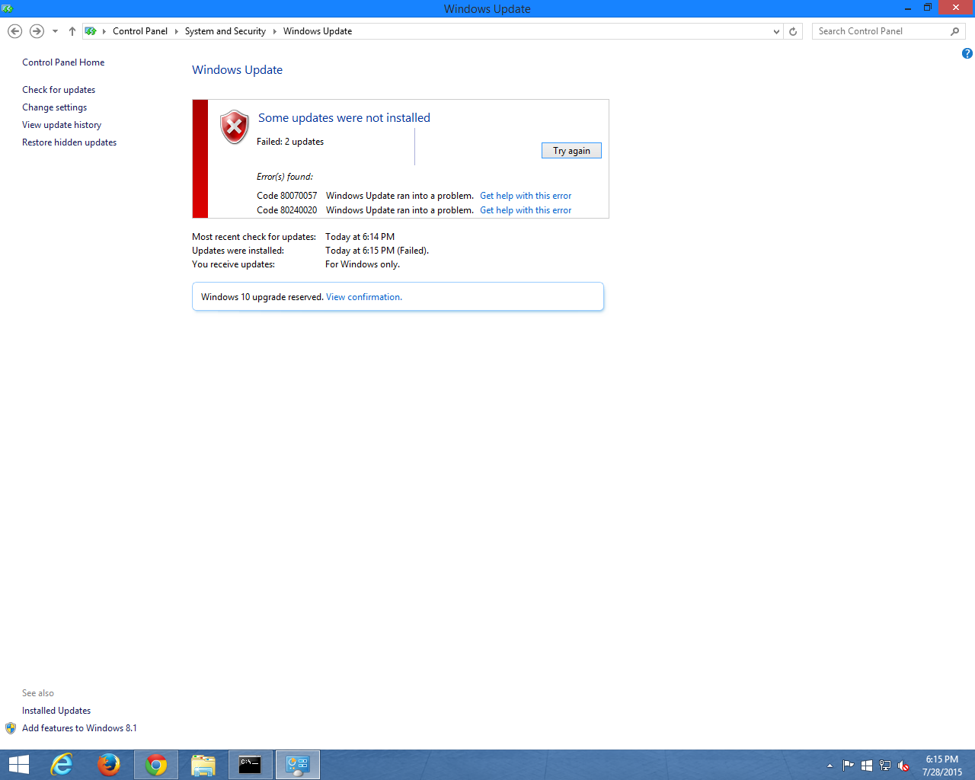Click Check for updates

click(x=59, y=90)
